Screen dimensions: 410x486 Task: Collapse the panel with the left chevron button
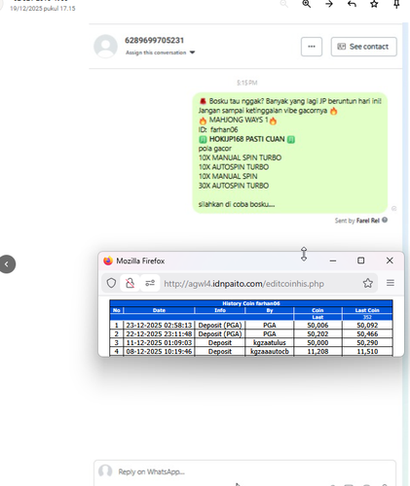tap(8, 264)
